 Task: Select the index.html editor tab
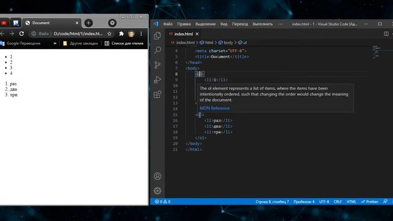184,34
